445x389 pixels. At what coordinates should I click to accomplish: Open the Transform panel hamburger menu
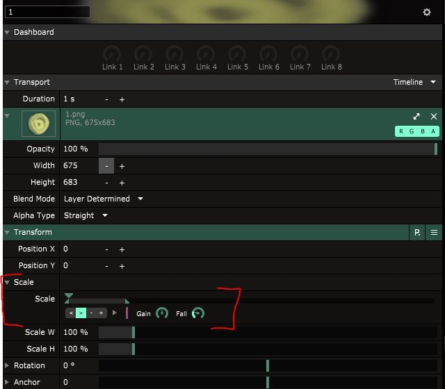[434, 233]
